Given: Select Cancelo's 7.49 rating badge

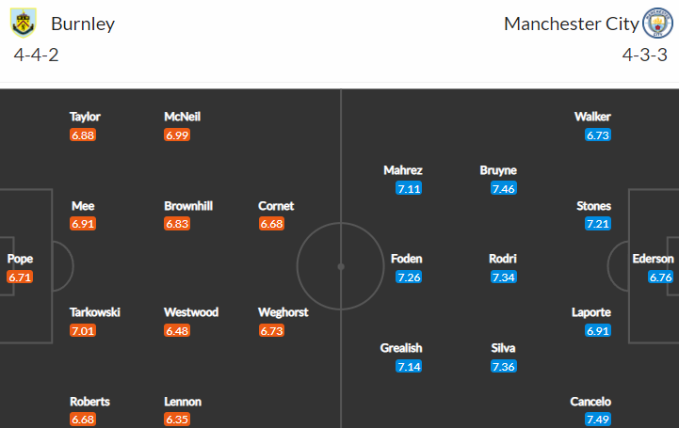Looking at the screenshot, I should click(x=598, y=419).
